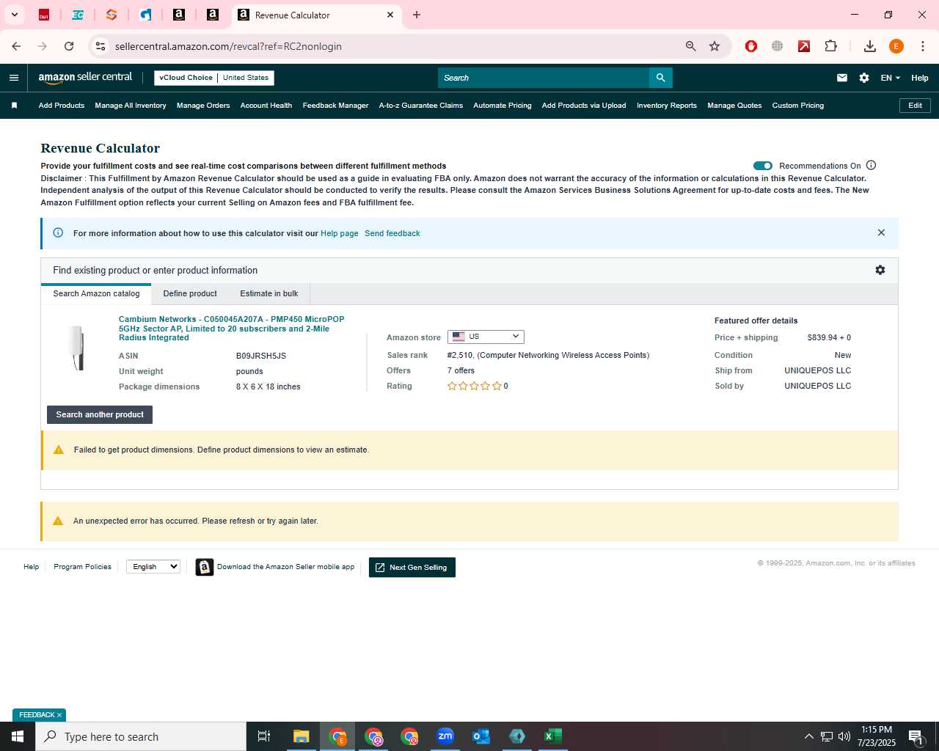Open the vCloud Choice United States switcher
The image size is (939, 751).
(x=214, y=78)
